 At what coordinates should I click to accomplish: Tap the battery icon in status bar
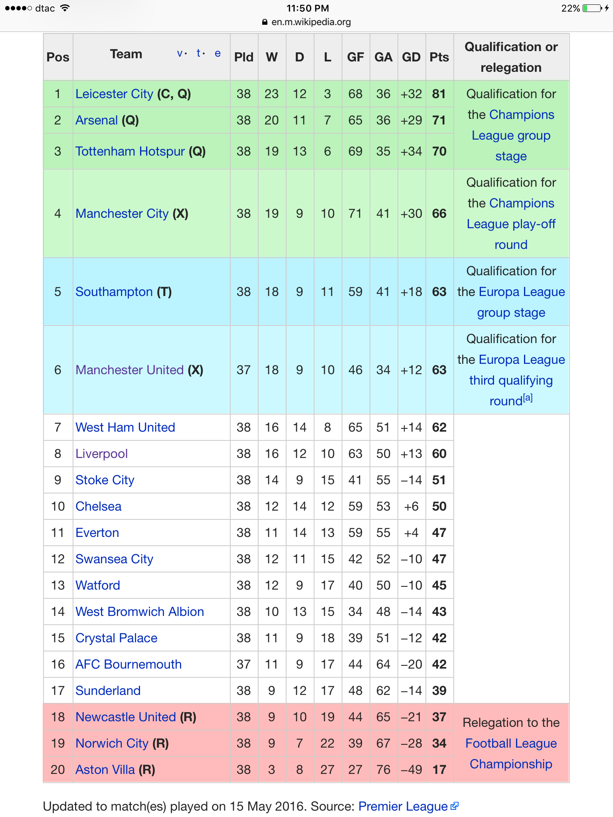click(x=592, y=8)
